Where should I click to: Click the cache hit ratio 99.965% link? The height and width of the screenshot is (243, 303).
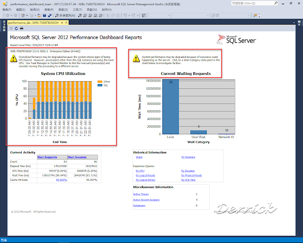pyautogui.click(x=61, y=180)
